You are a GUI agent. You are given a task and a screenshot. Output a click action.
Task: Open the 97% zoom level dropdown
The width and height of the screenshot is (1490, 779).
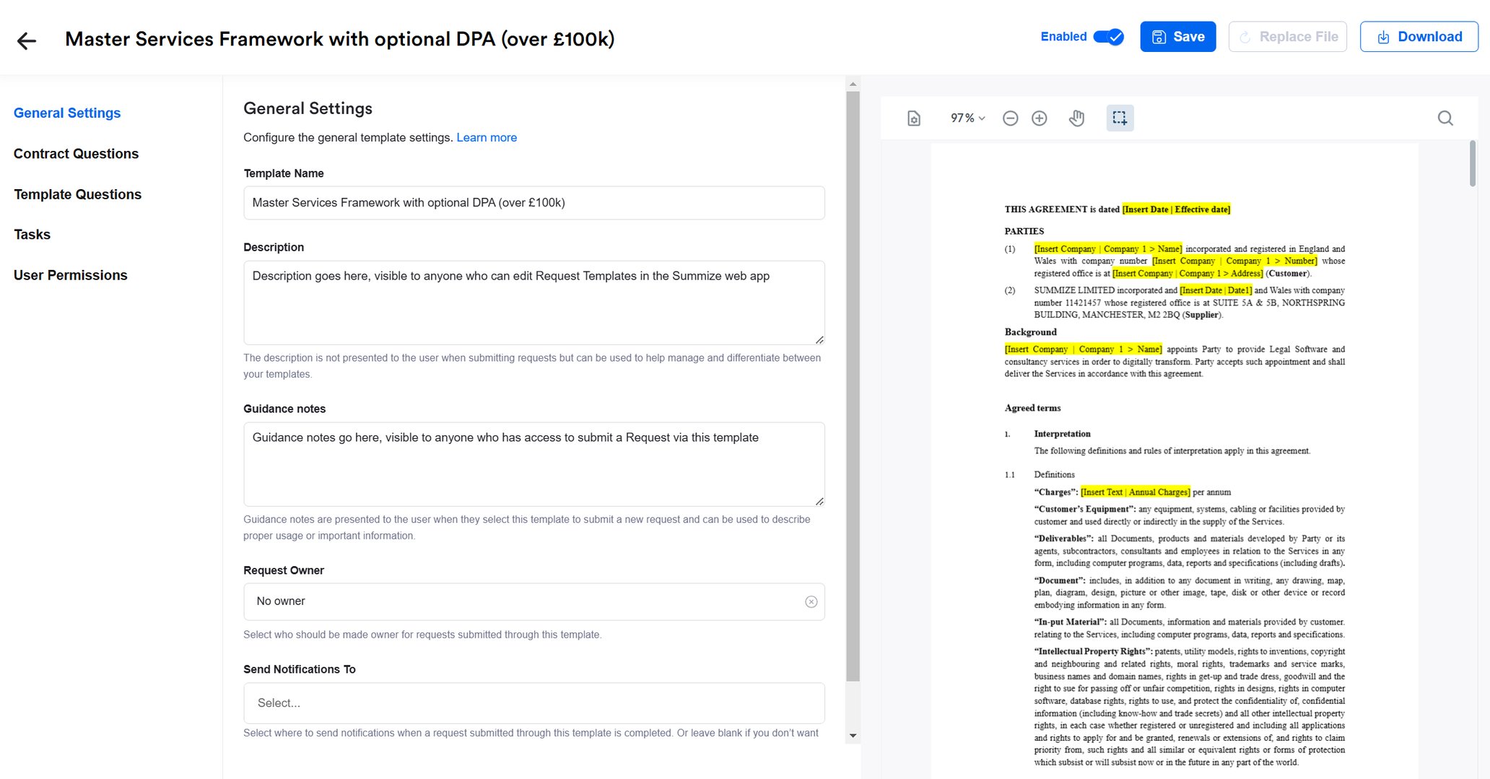(967, 118)
